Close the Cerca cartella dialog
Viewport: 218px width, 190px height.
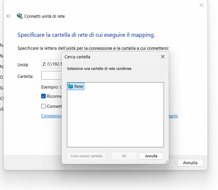click(x=163, y=56)
